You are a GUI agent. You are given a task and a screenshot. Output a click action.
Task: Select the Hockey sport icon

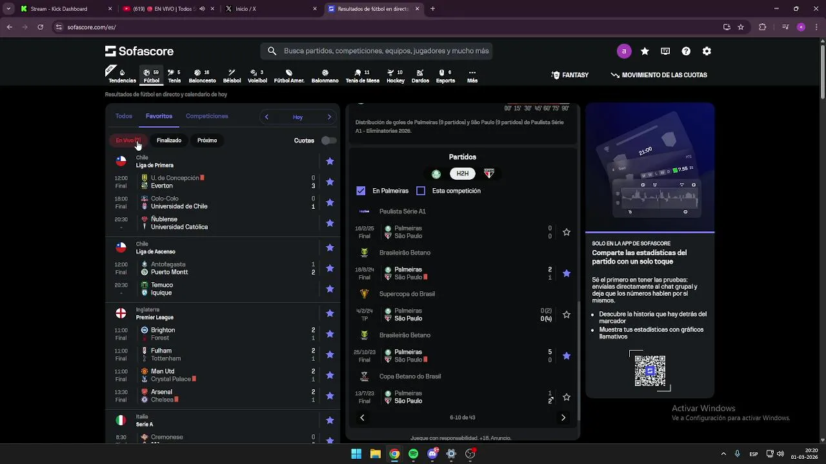pos(395,76)
